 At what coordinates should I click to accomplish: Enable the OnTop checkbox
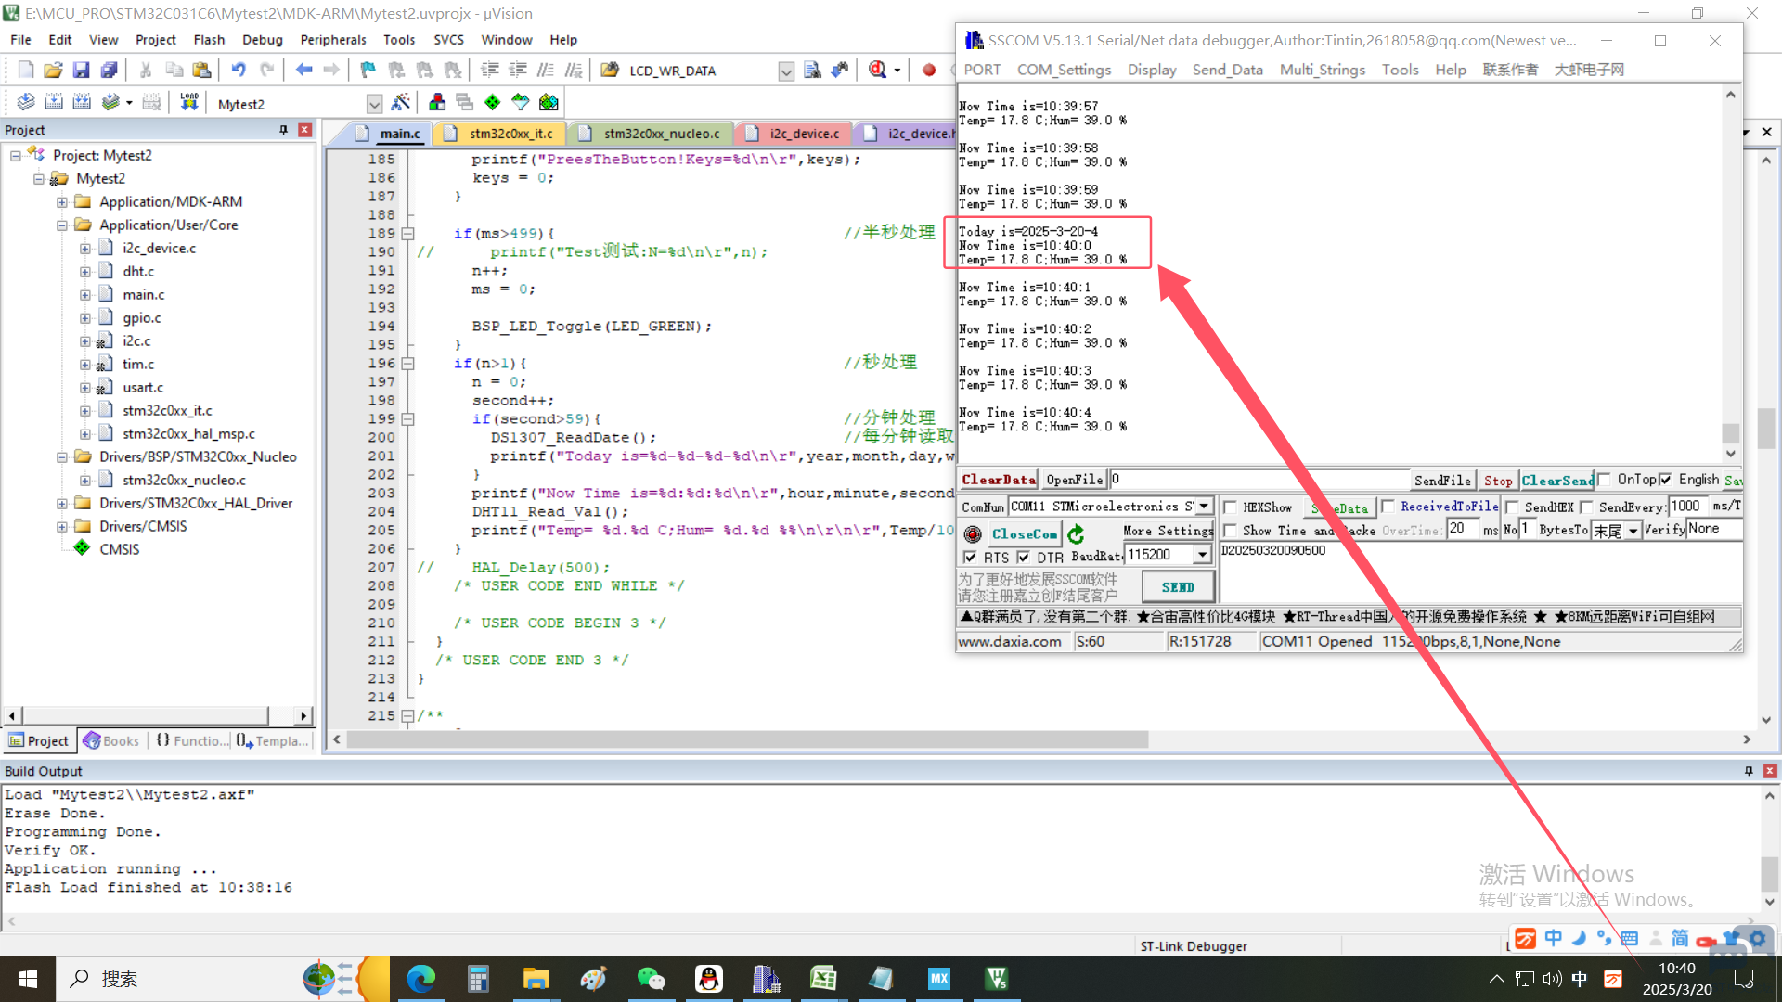[x=1604, y=480]
